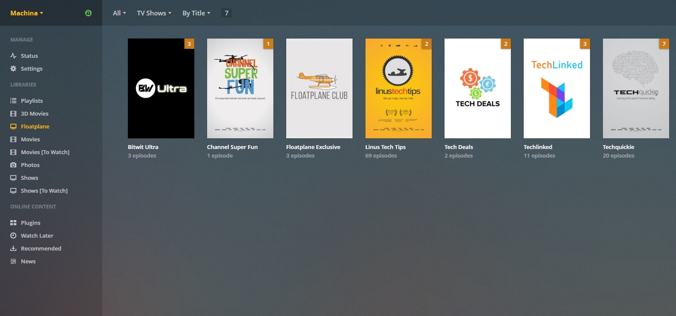Open Plugins online content

tap(31, 223)
